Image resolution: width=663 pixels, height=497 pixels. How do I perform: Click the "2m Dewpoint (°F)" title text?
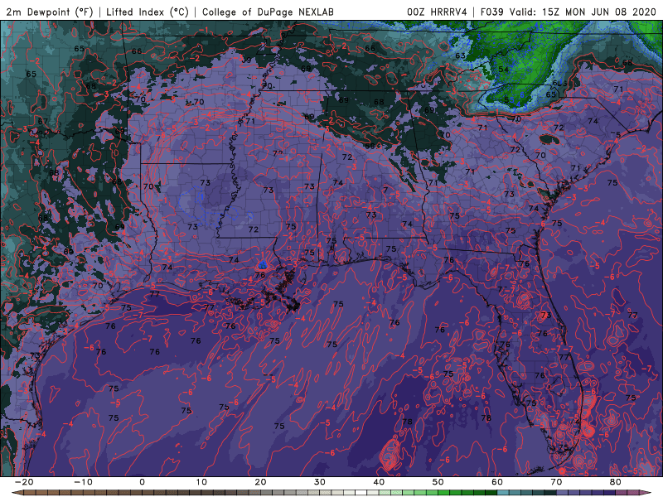[50, 12]
